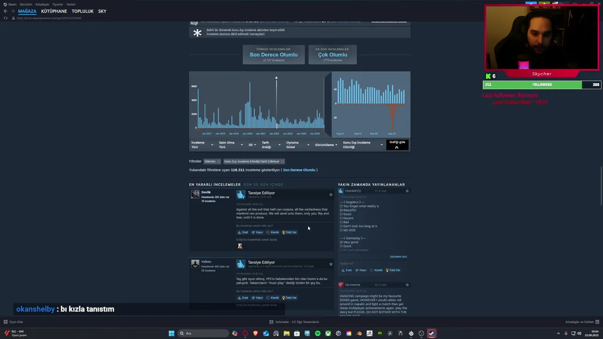Click Oui Homme's thumbs-down review icon
Screen dimensions: 603x339
click(341, 285)
